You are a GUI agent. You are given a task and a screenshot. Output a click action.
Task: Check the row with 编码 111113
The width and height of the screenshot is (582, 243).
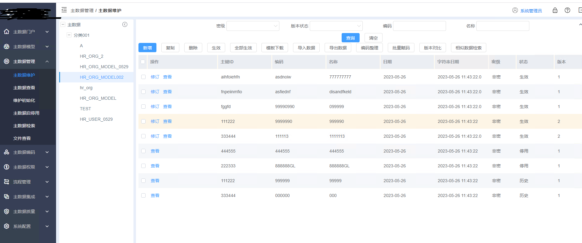click(x=143, y=136)
